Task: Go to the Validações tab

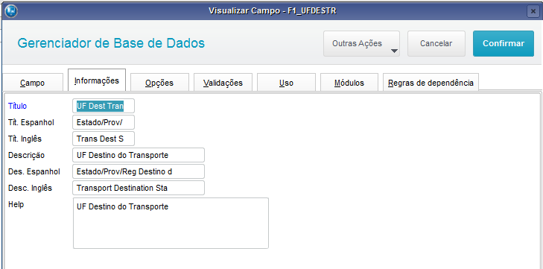Action: click(x=223, y=83)
